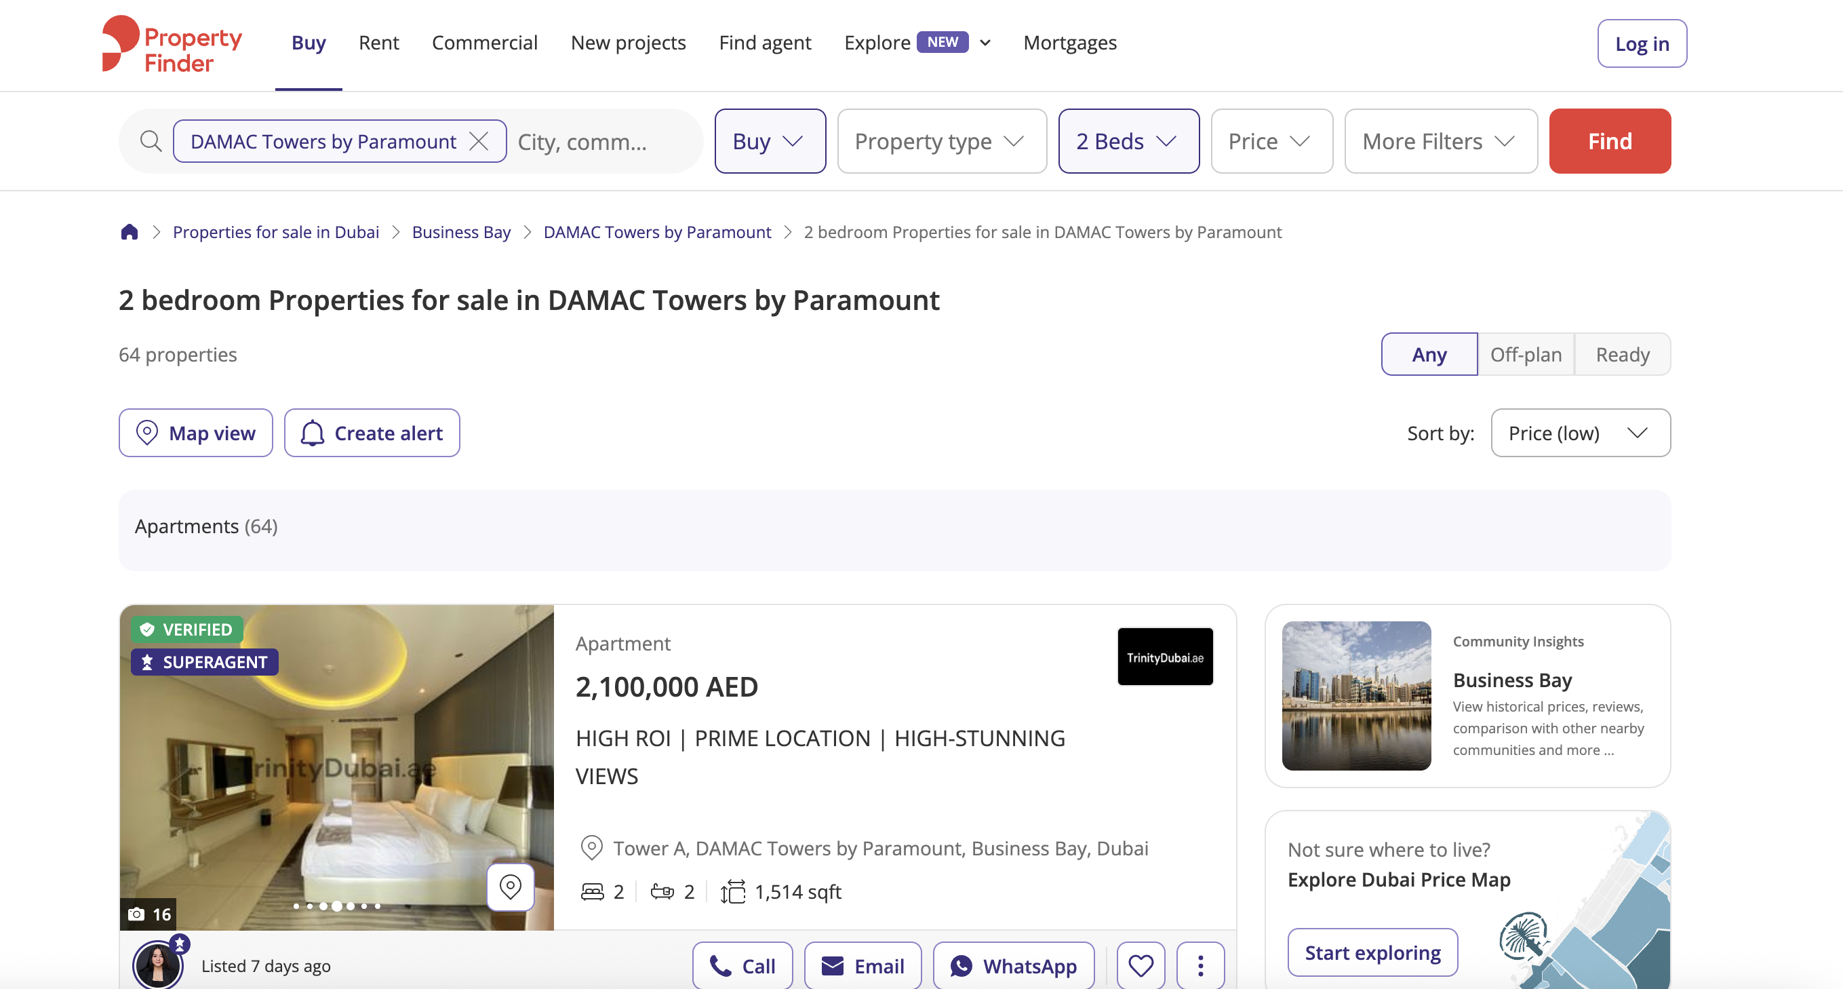Open the Price filter dropdown
The image size is (1843, 989).
click(x=1271, y=141)
